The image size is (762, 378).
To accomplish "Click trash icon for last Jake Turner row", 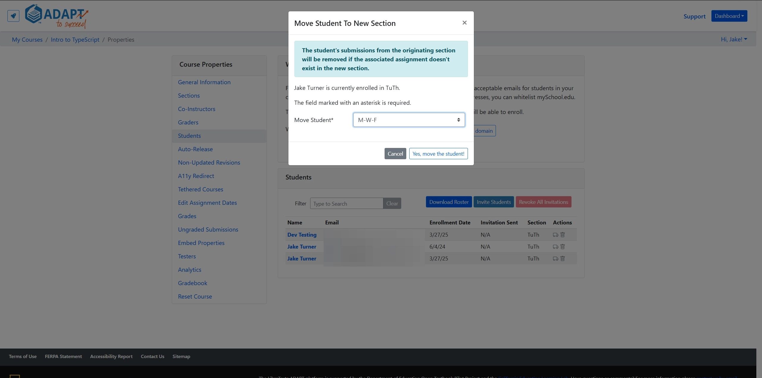I will pos(563,258).
